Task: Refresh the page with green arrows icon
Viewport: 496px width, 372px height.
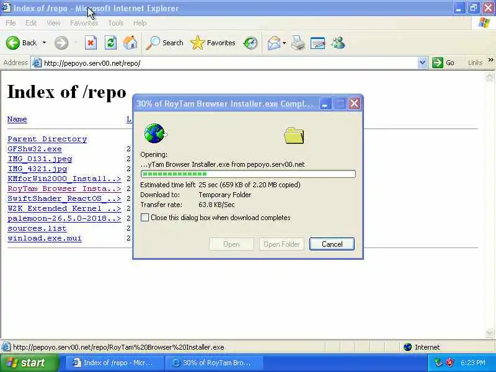Action: 110,43
